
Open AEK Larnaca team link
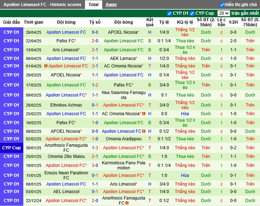coord(123,58)
